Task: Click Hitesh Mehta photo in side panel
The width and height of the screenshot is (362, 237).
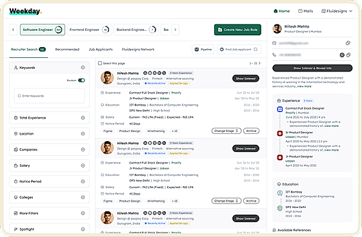Action: [x=277, y=28]
